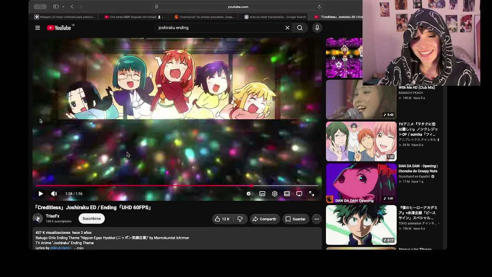Open the 僕のヒーローアカデミア video title

click(418, 213)
